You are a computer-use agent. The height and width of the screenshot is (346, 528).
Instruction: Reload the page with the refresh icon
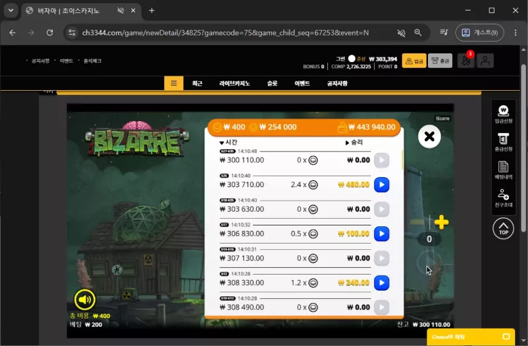click(50, 33)
